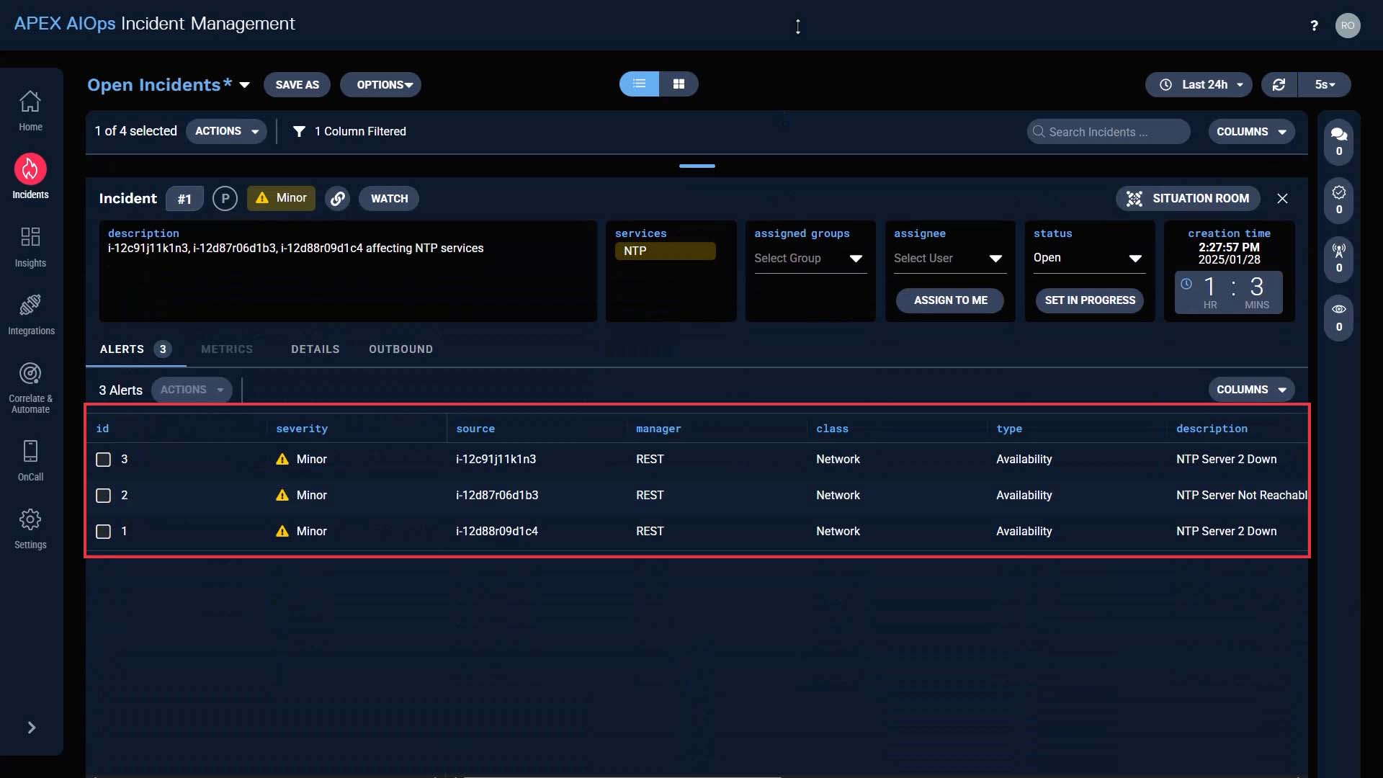Open the SITUATION ROOM
Image resolution: width=1383 pixels, height=778 pixels.
pos(1188,199)
